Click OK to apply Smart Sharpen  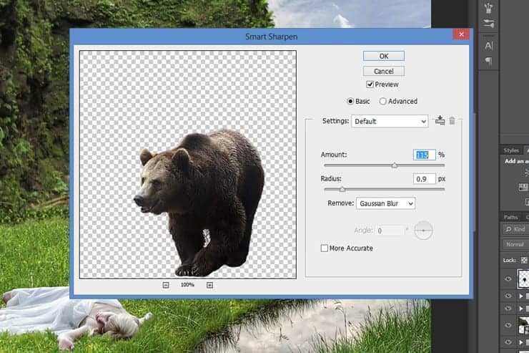click(383, 56)
